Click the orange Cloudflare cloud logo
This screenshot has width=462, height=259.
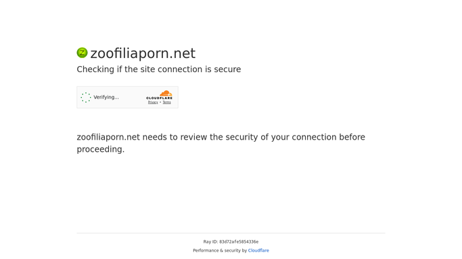tap(166, 93)
